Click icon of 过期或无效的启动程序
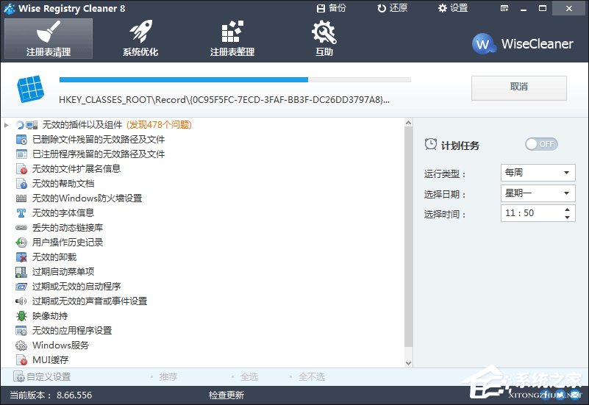The image size is (589, 405). [x=21, y=287]
